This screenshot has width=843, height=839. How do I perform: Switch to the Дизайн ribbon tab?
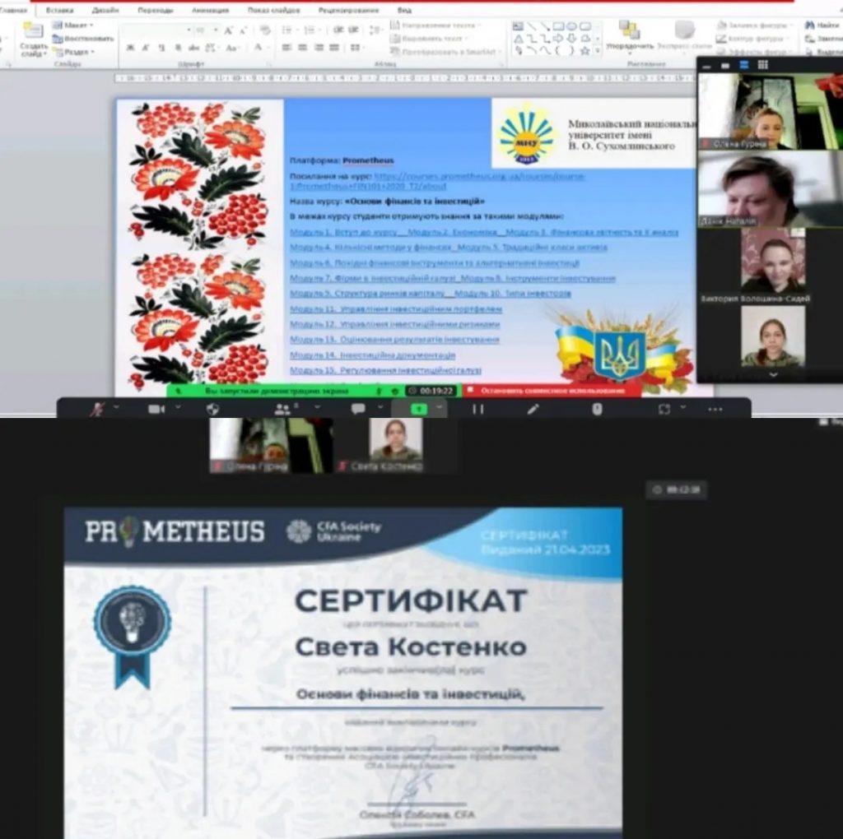pyautogui.click(x=105, y=11)
